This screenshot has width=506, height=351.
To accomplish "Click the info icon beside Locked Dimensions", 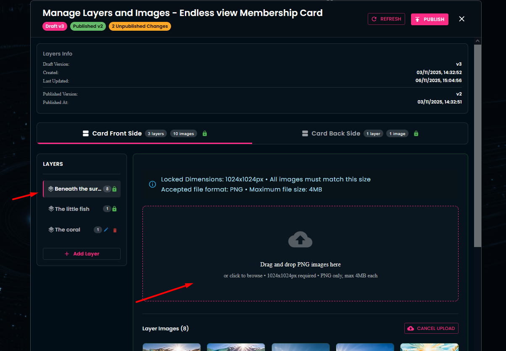I will click(x=153, y=184).
